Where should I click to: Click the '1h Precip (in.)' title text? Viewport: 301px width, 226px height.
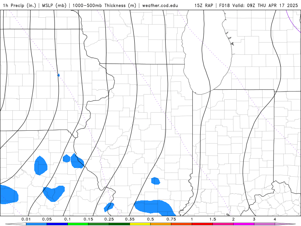(x=20, y=5)
